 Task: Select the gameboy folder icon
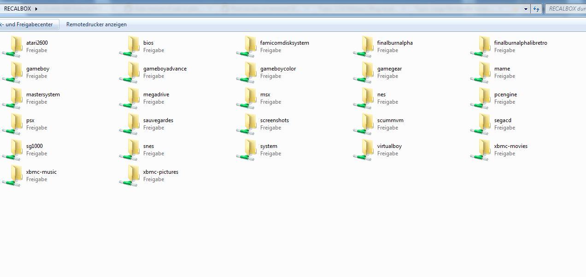coord(12,72)
